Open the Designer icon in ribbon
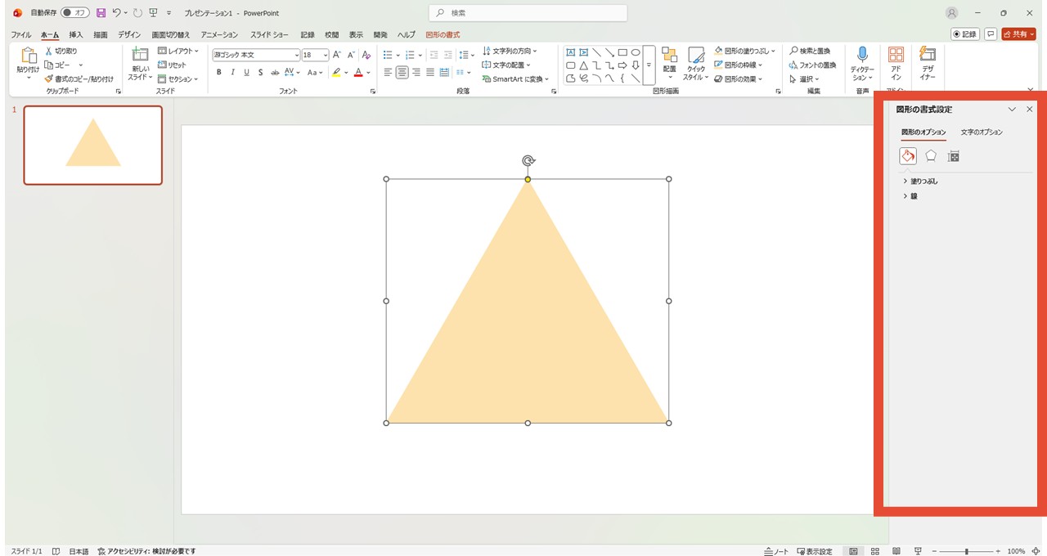This screenshot has width=1047, height=556. pyautogui.click(x=927, y=56)
